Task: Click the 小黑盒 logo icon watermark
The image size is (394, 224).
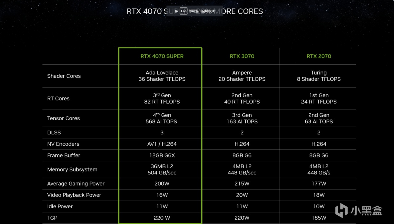Action: [x=341, y=210]
